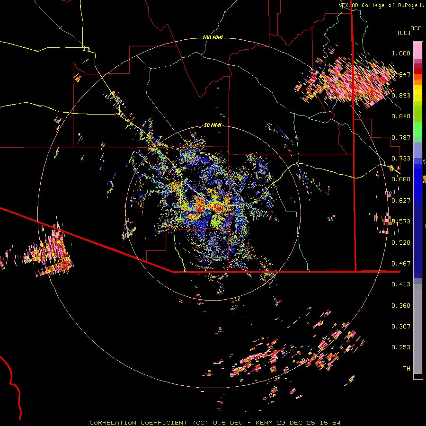Click the "0.787" legend value

401,137
